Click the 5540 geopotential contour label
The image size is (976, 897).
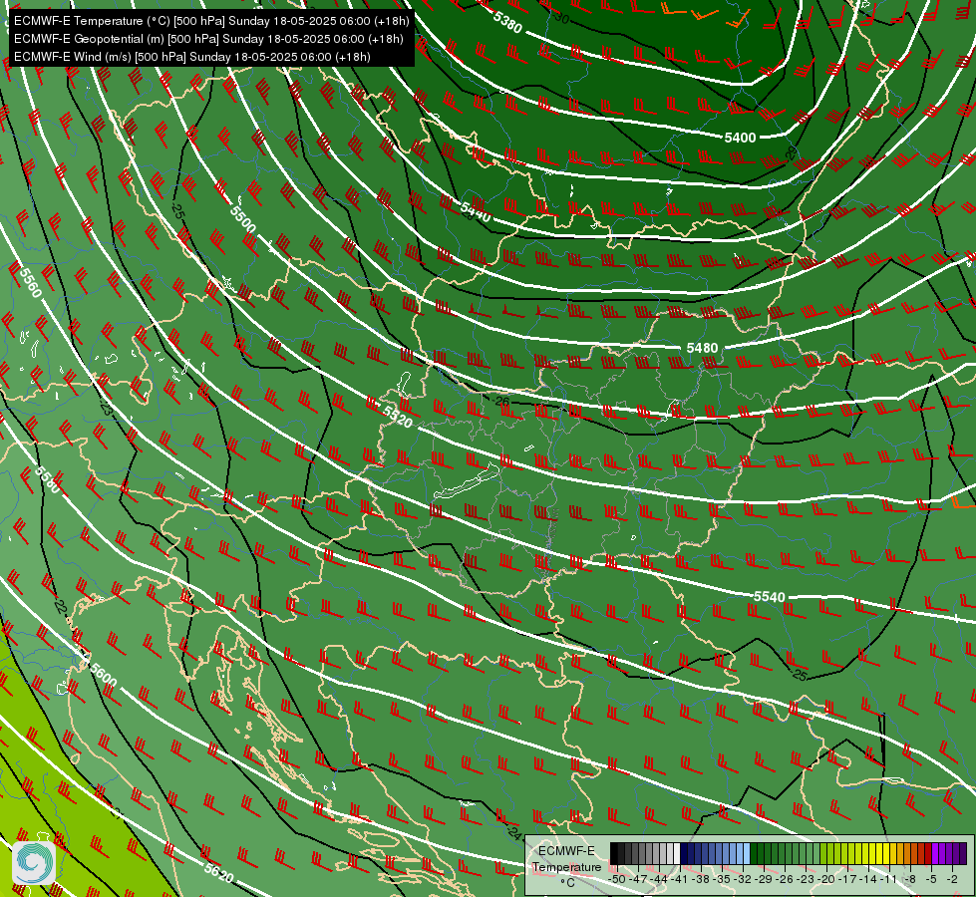[770, 597]
